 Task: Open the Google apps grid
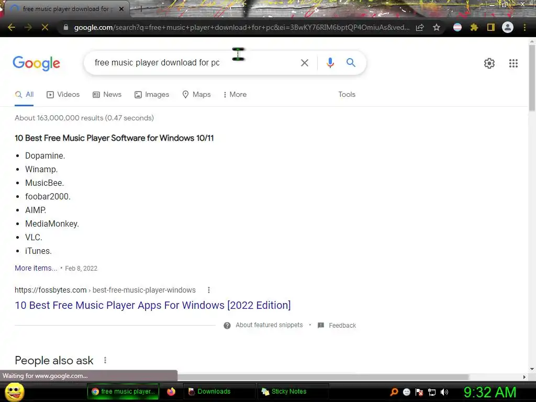(x=513, y=63)
